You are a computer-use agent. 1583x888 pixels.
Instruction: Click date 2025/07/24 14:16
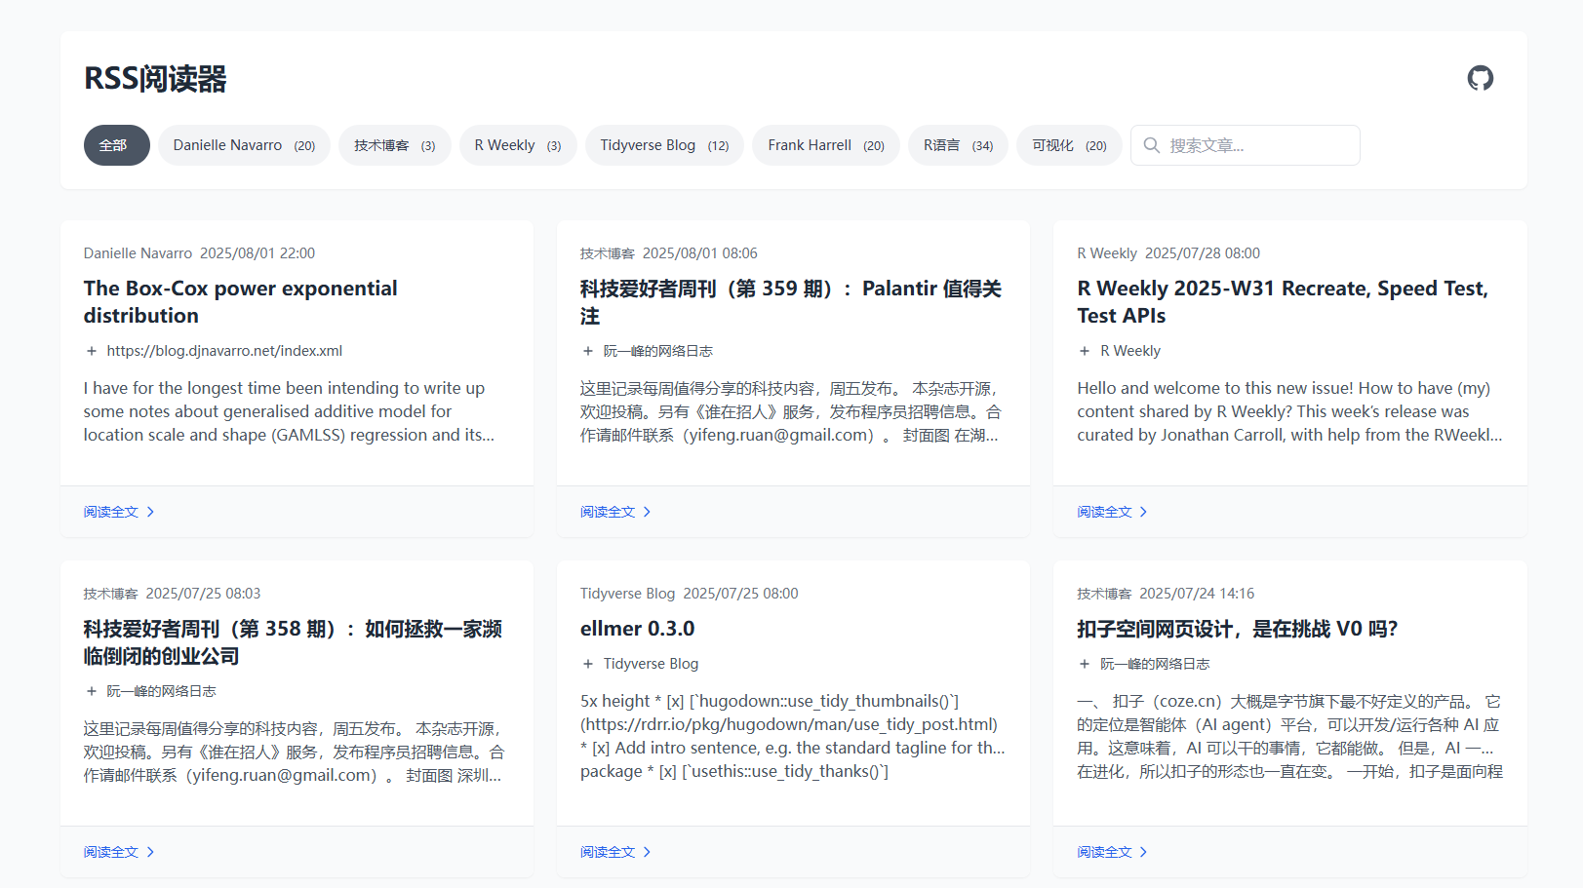pos(1197,594)
